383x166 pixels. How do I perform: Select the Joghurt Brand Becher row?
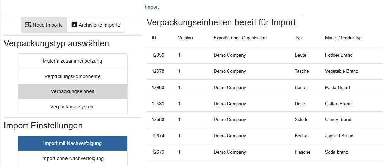(x=264, y=136)
